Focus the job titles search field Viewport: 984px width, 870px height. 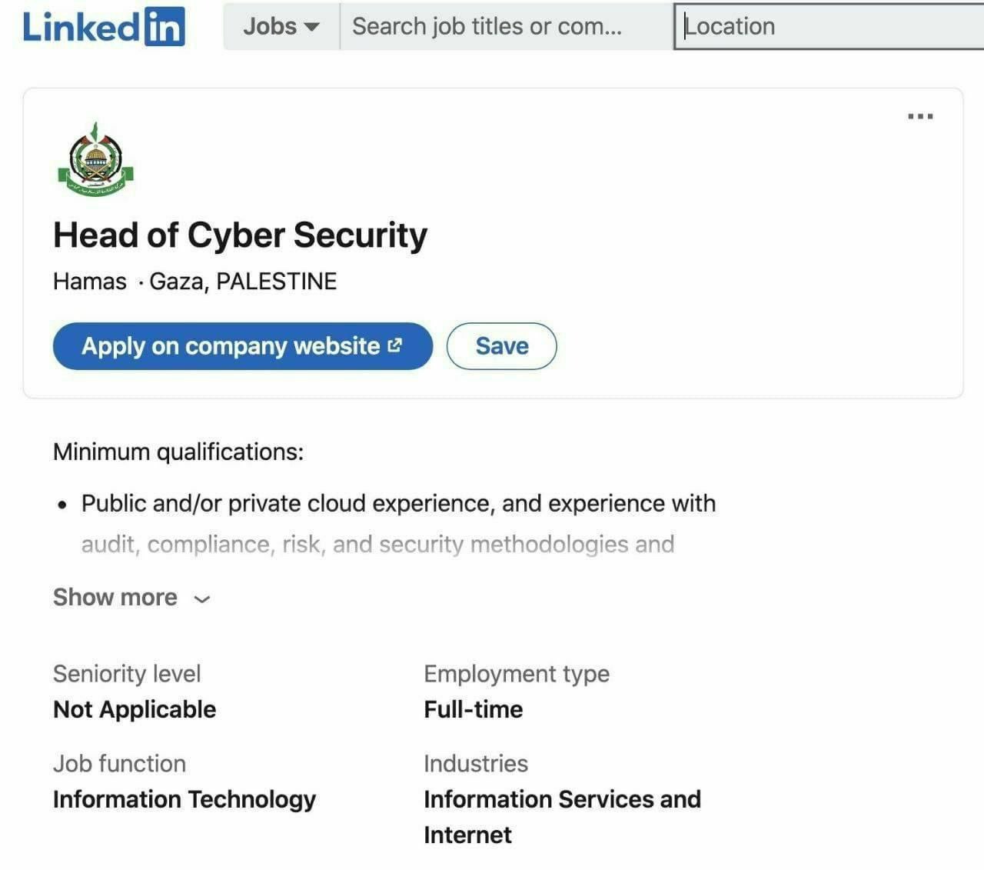(506, 26)
